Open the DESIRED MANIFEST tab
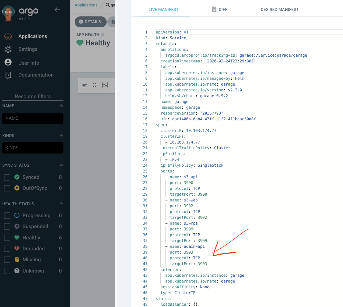The height and width of the screenshot is (307, 343). [x=280, y=10]
